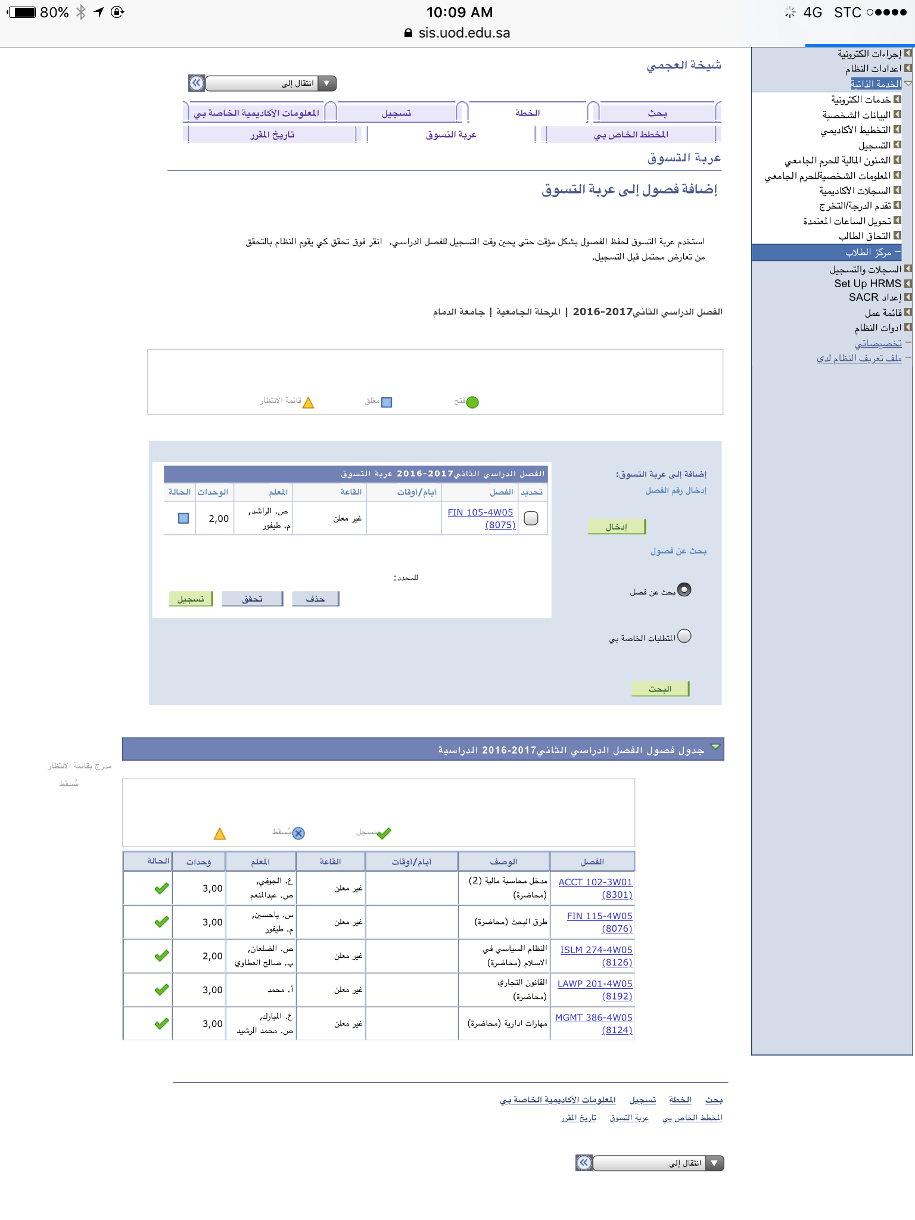Expand 'التخطيط الأكاديمي' sidebar item
This screenshot has width=915, height=1220.
coord(897,129)
